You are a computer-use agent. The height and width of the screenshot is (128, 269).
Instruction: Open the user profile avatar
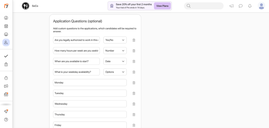click(261, 6)
